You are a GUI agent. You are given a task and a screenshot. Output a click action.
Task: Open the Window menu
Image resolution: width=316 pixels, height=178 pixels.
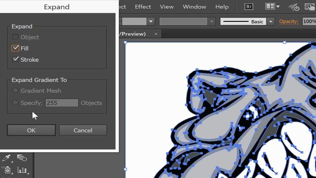pos(194,7)
